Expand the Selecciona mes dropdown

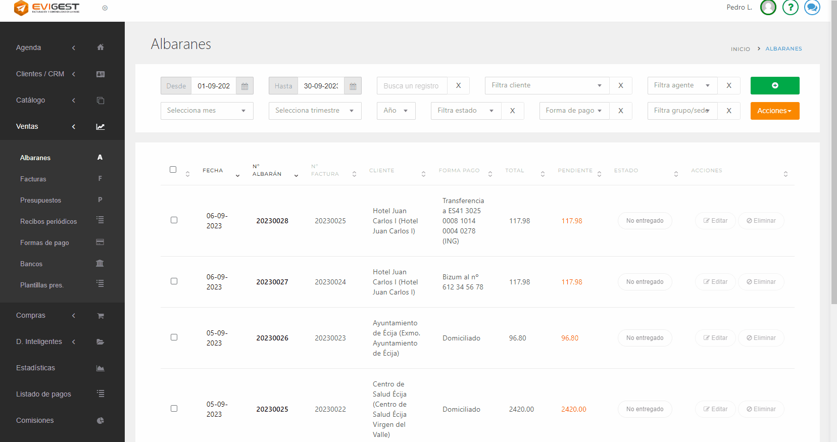pyautogui.click(x=207, y=111)
